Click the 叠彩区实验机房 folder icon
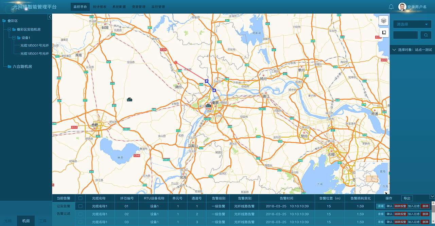Image resolution: width=435 pixels, height=226 pixels. click(x=14, y=29)
